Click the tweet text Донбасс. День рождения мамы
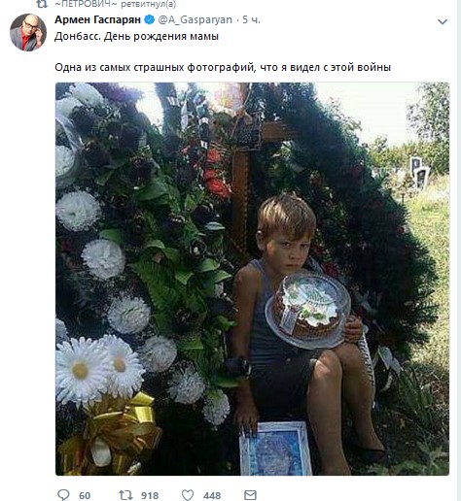Screen dimensions: 461x501 [x=136, y=36]
